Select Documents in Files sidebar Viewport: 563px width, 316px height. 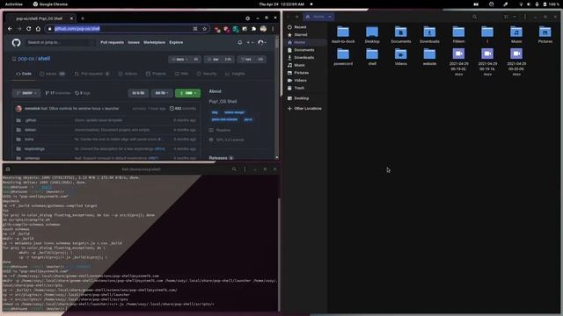tap(304, 50)
